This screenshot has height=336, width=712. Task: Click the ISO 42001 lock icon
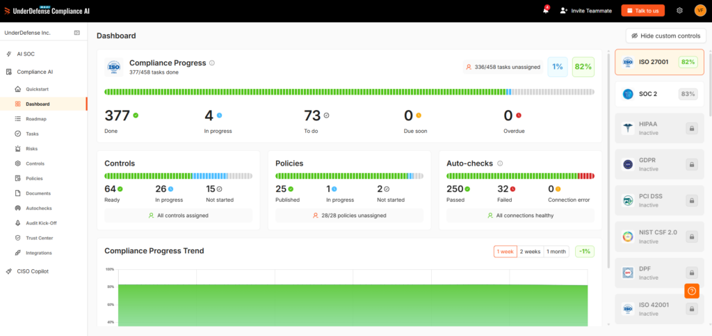pos(692,309)
